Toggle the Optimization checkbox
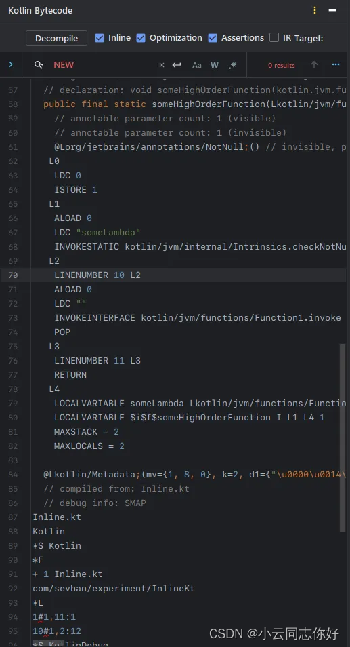 [x=141, y=38]
